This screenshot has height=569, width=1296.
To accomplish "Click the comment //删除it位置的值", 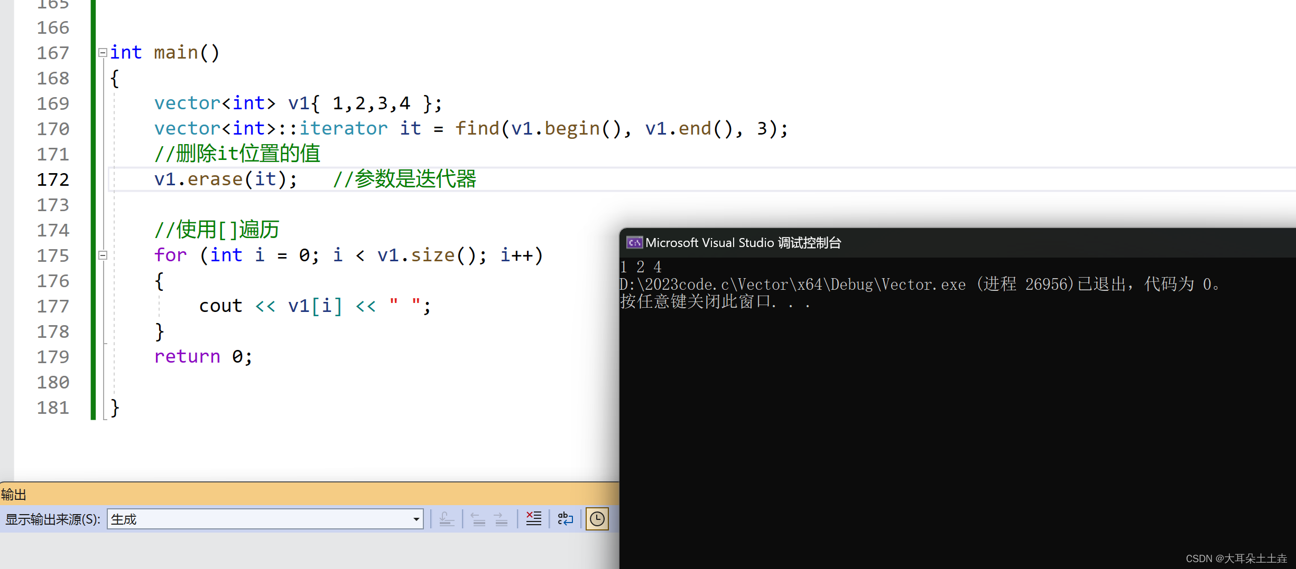I will 237,154.
